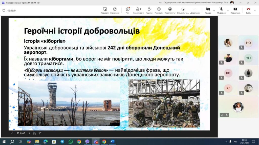The height and width of the screenshot is (145, 259).
Task: Unmute the Мікрофон
Action: point(221,10)
